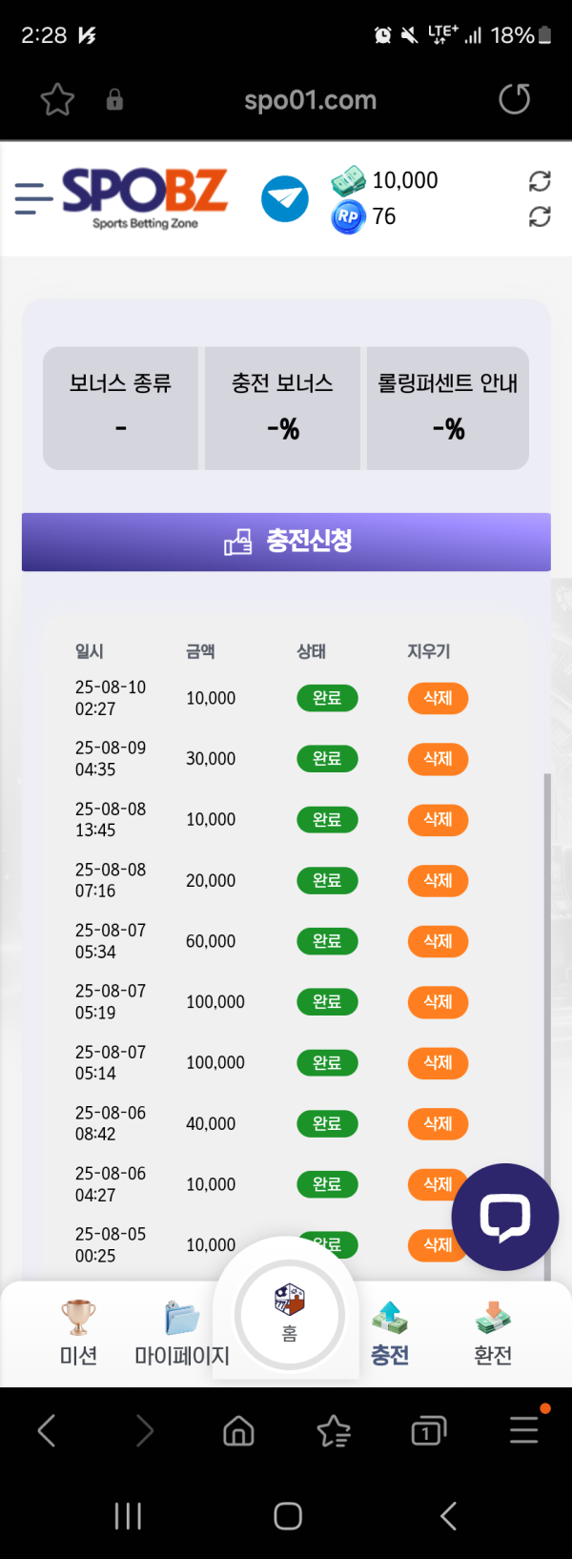Switch to 환전 withdrawal tab
The height and width of the screenshot is (1559, 572).
point(493,1333)
